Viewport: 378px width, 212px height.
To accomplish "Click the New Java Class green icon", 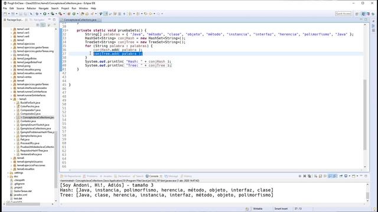I will 74,14.
